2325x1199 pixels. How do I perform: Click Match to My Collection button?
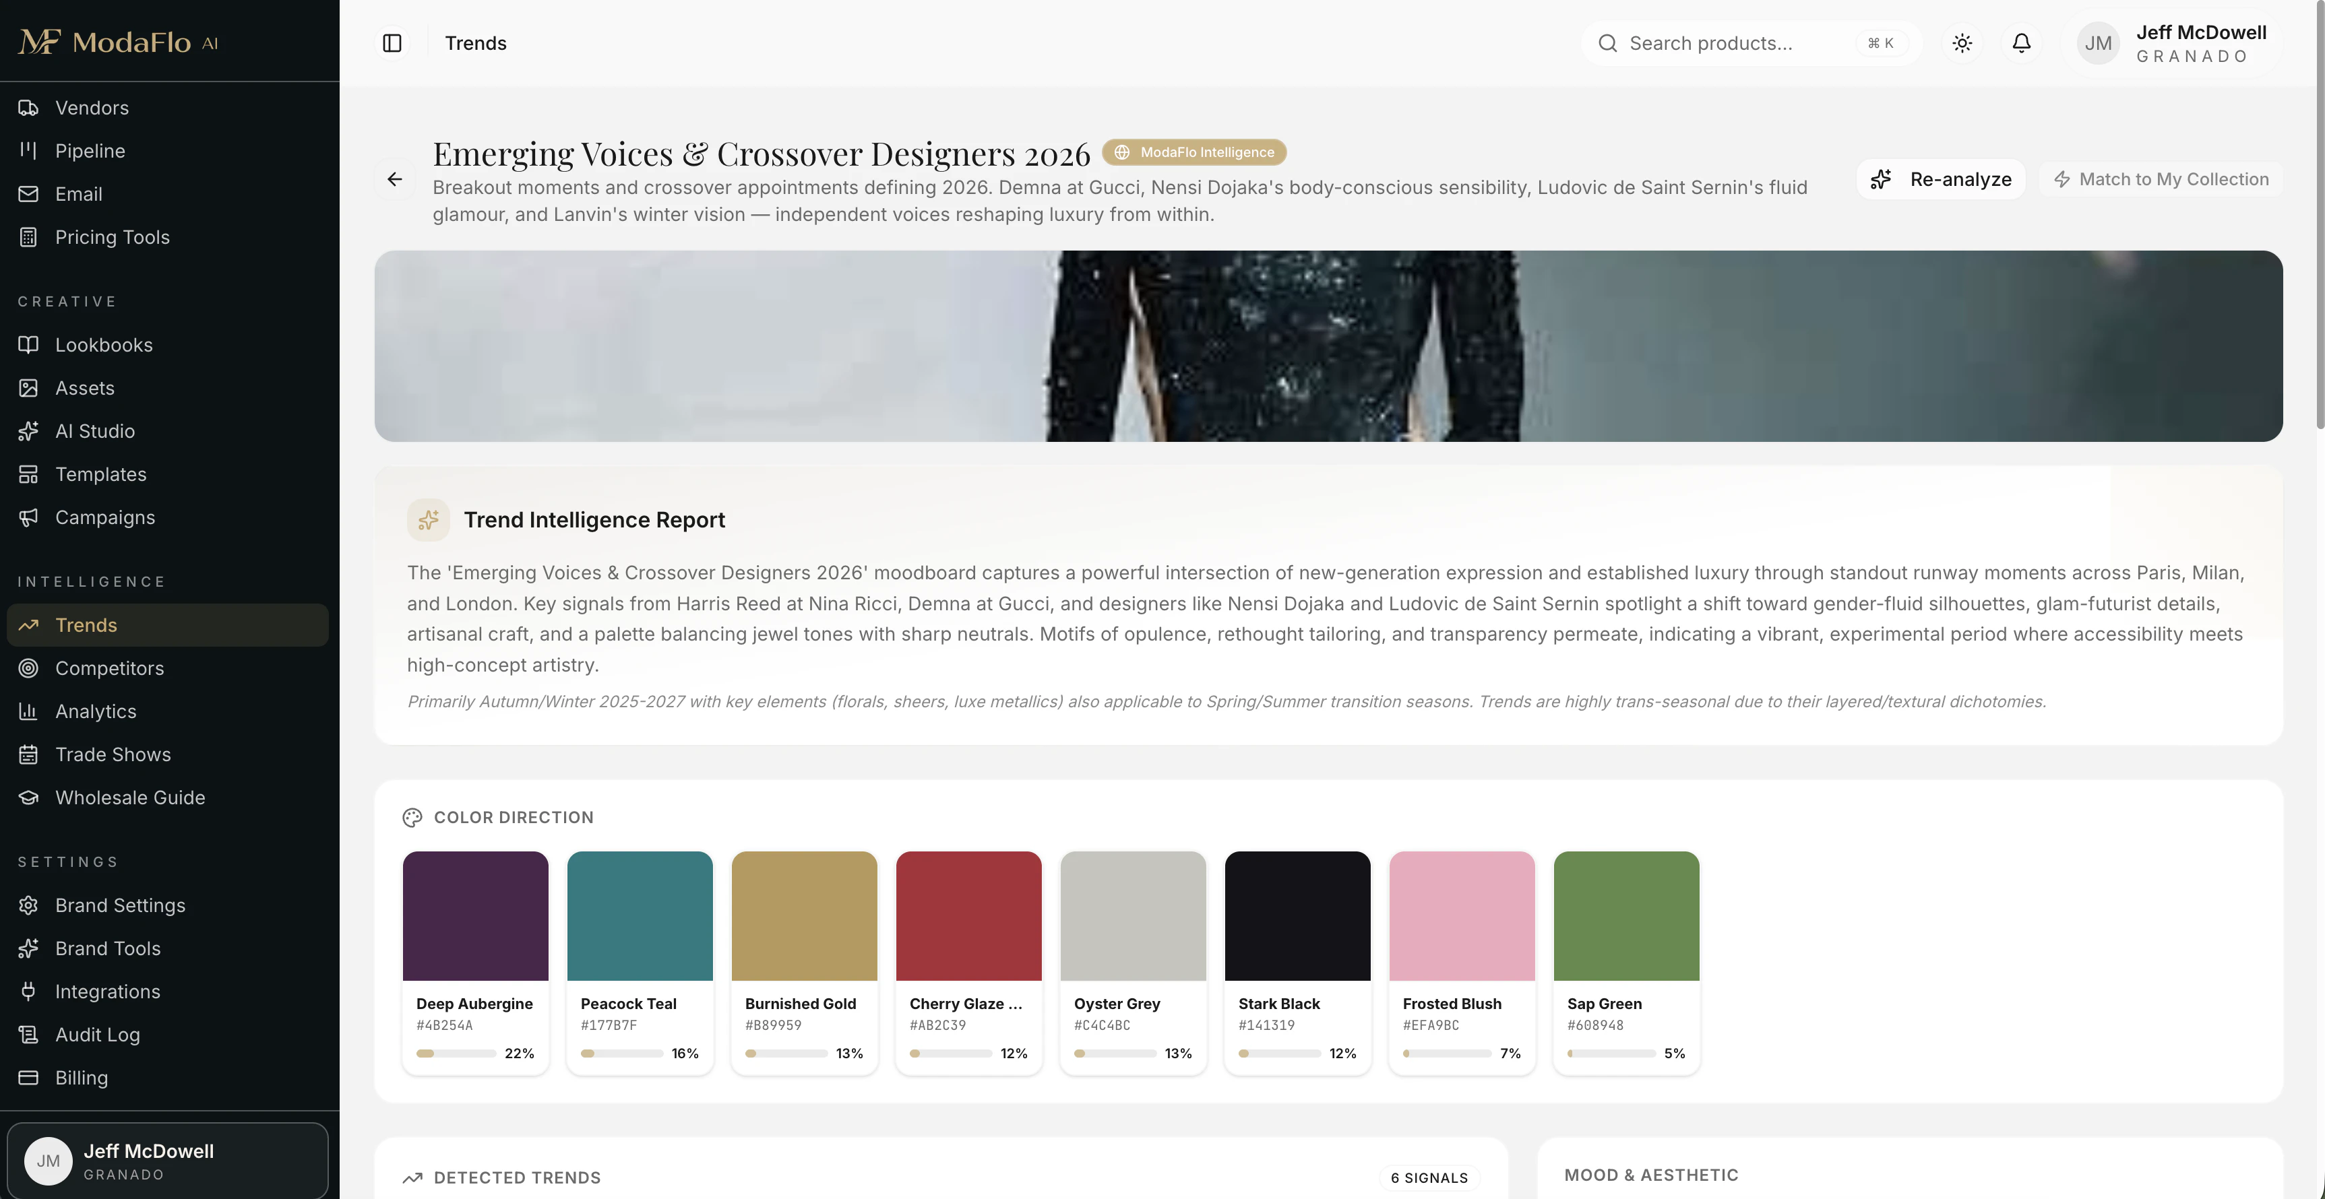coord(2161,180)
